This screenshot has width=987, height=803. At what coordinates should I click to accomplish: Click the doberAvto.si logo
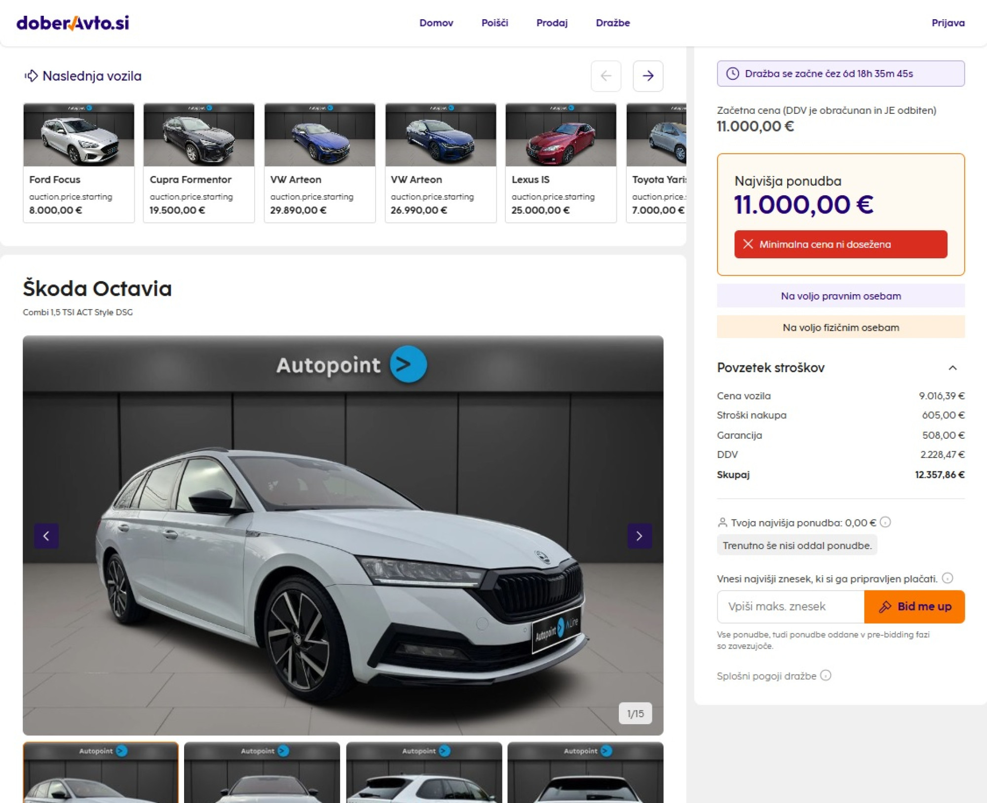[x=73, y=23]
